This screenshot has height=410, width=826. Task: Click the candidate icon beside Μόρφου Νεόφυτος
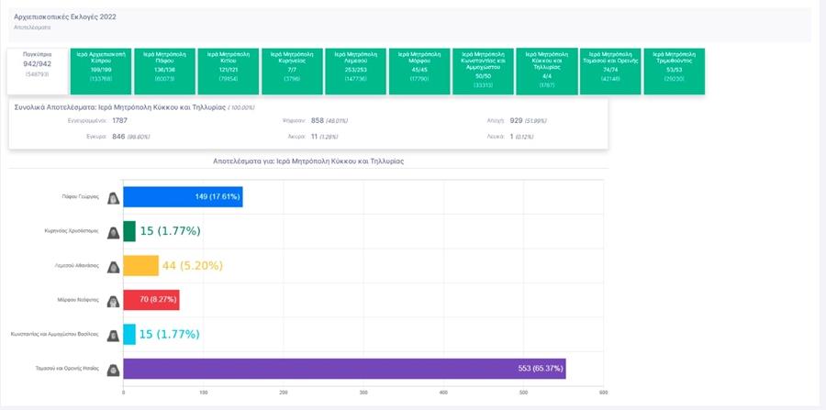point(114,301)
